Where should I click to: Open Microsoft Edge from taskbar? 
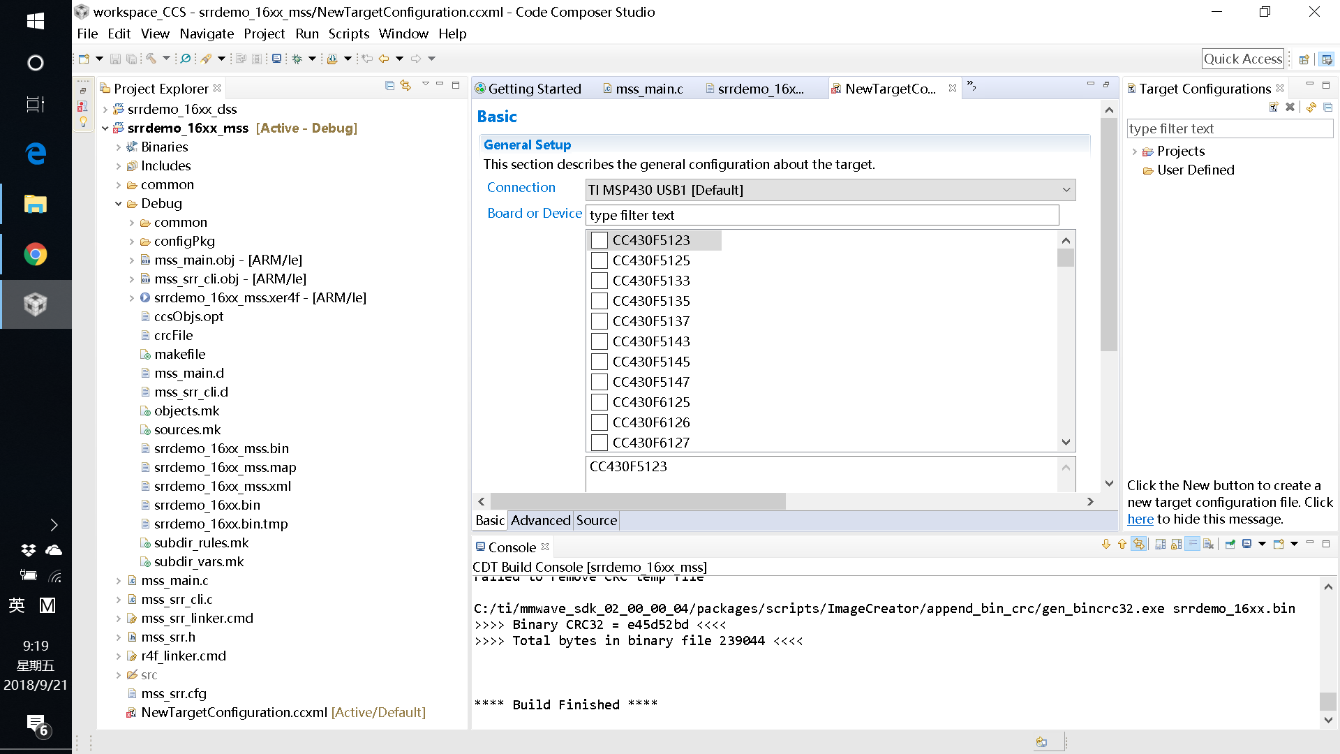tap(36, 154)
